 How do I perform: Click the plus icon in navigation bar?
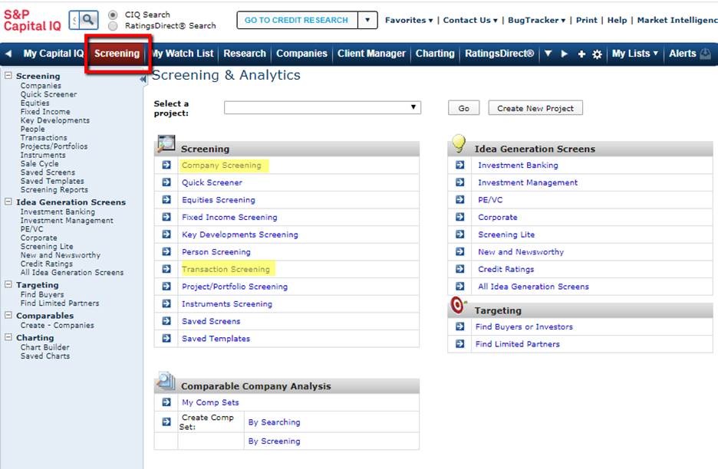(581, 54)
